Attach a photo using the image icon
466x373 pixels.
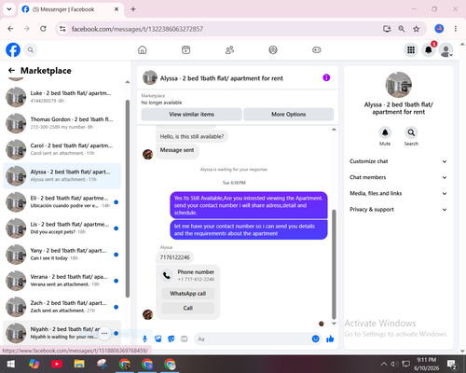click(158, 338)
